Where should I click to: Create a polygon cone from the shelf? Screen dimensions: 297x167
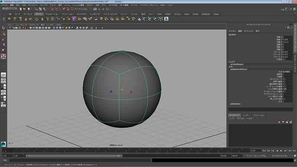(26, 19)
